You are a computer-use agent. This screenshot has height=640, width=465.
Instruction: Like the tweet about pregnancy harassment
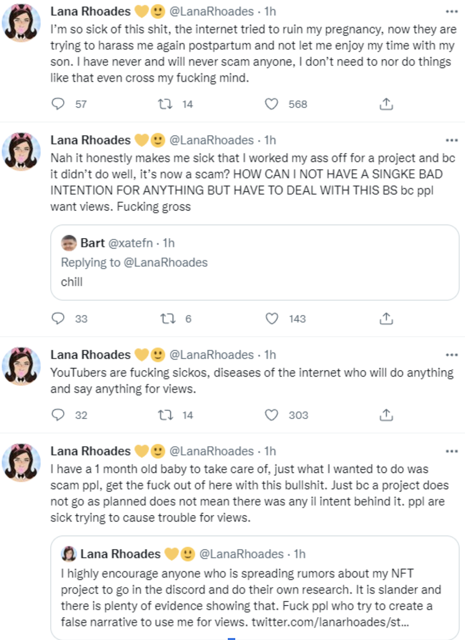(x=272, y=104)
